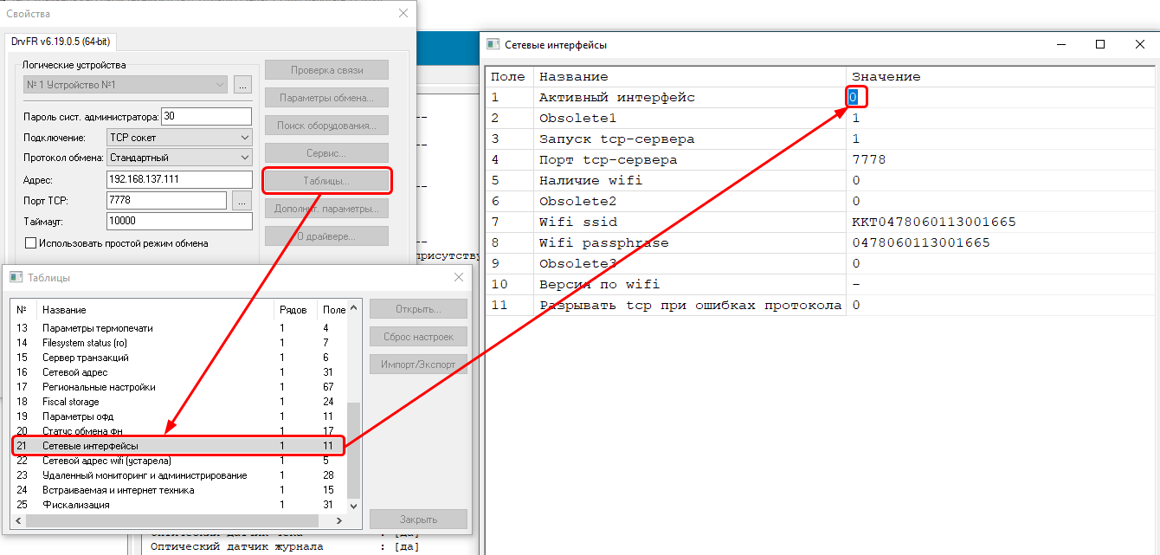
Task: Enable Использовать простой режим обмена checkbox
Action: point(30,243)
